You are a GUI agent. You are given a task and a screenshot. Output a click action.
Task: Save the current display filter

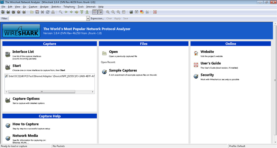pyautogui.click(x=126, y=18)
